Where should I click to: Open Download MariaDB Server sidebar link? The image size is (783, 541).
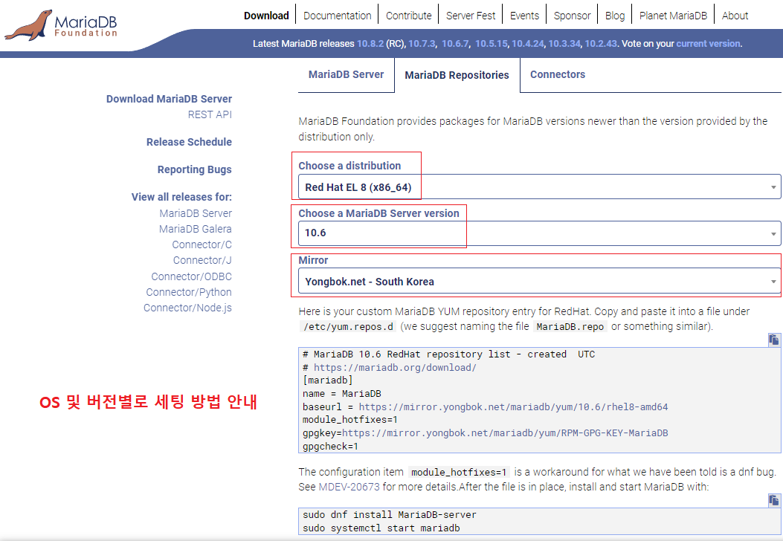click(x=169, y=99)
